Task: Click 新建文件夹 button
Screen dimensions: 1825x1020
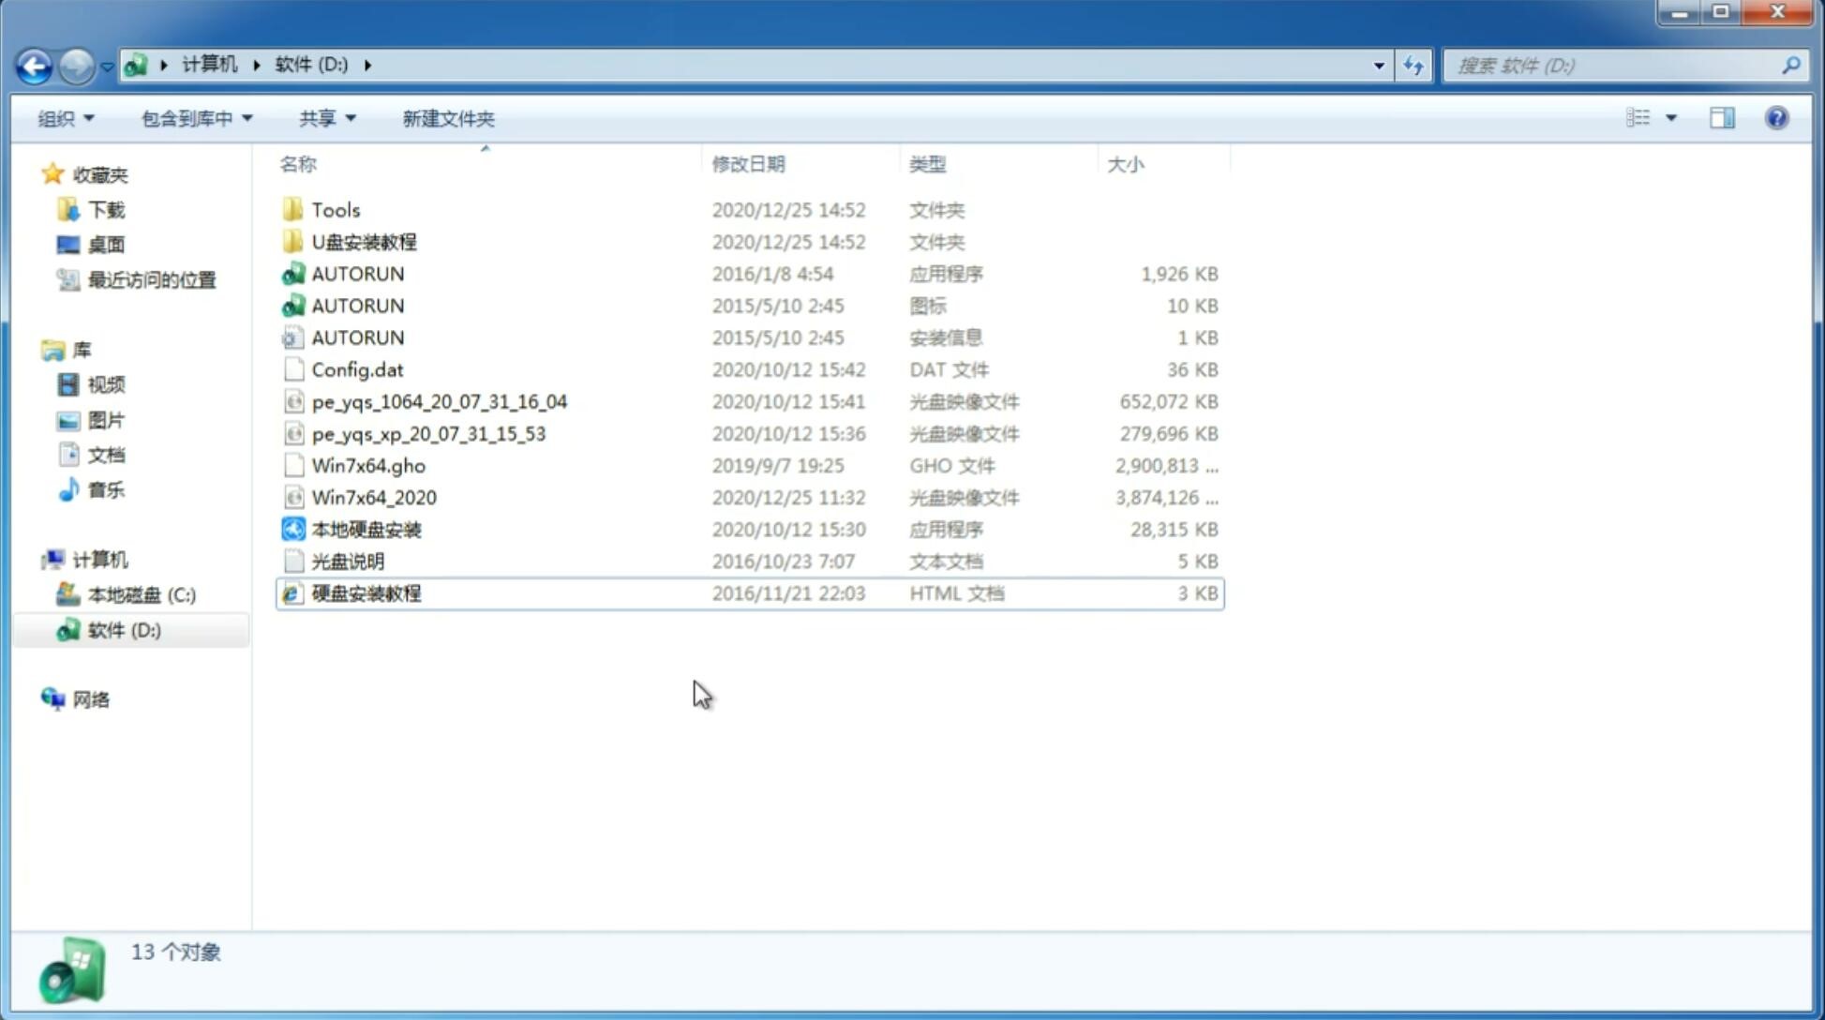Action: tap(447, 118)
